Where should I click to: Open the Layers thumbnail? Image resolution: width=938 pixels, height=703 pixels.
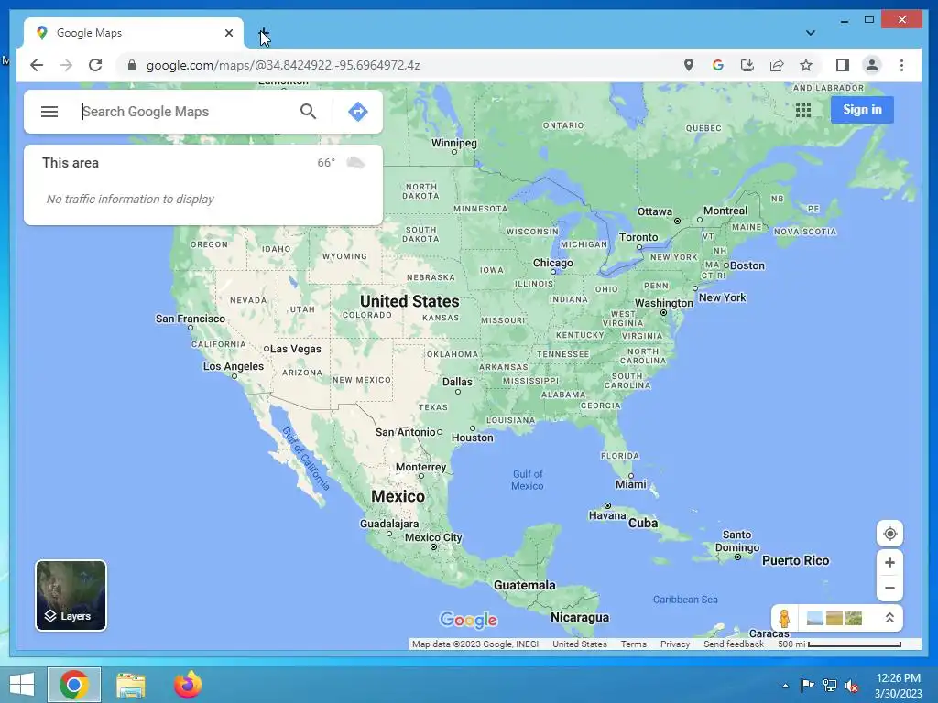(x=71, y=595)
